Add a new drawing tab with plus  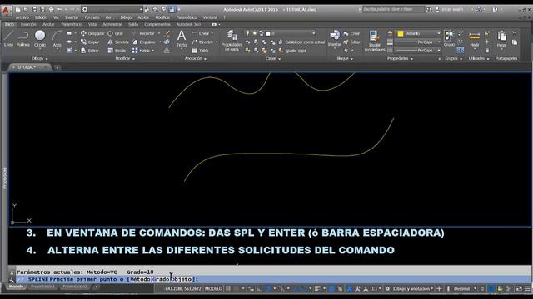(57, 67)
